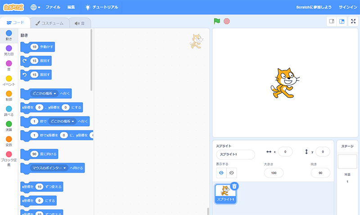This screenshot has width=360, height=215.
Task: Click the sprite x position field
Action: tap(285, 152)
